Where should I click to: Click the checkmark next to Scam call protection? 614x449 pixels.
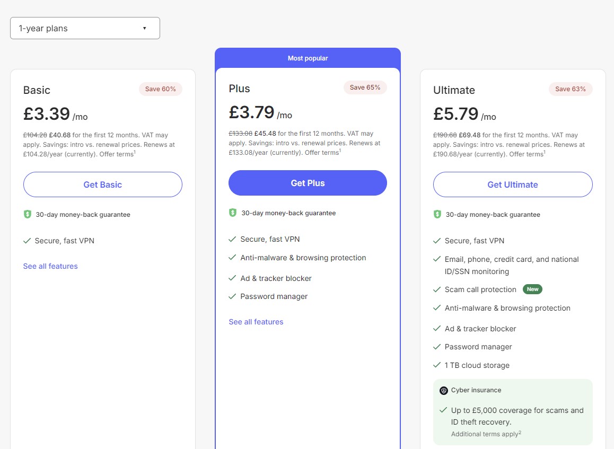[437, 289]
